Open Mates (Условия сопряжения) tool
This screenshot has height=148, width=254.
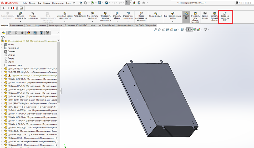pos(33,16)
